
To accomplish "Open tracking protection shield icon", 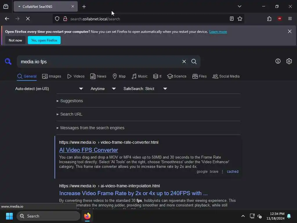I will point(57,19).
